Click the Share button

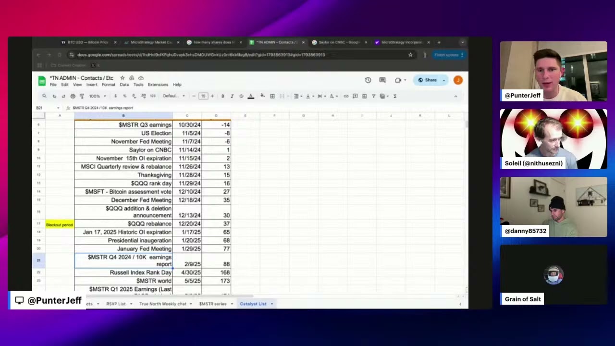click(427, 80)
